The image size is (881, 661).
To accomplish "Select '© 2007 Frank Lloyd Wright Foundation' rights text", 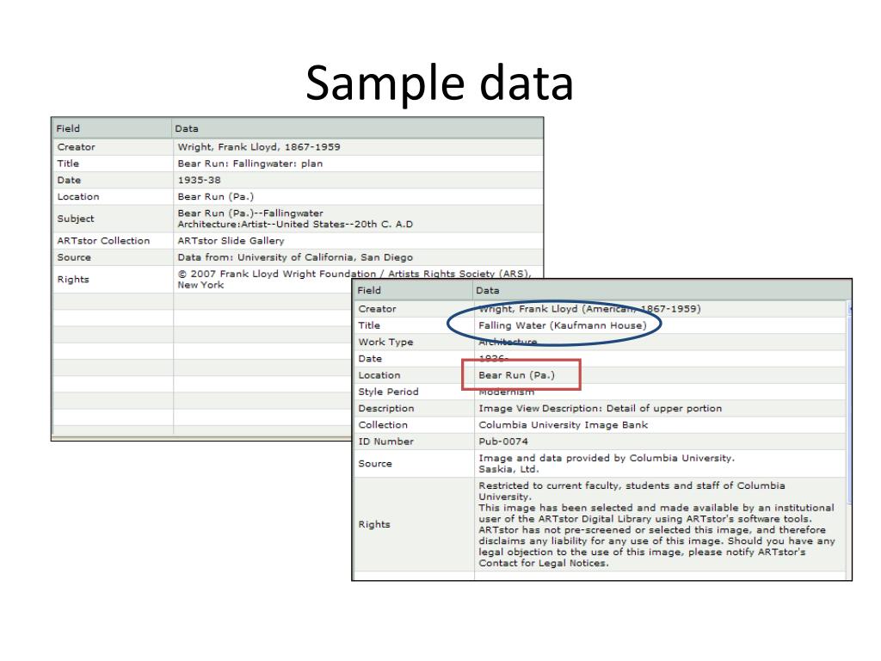I will coord(276,274).
